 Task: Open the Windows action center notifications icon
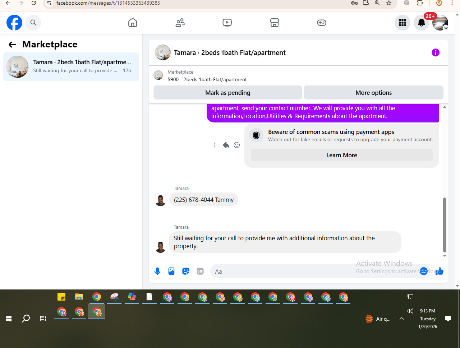tap(448, 319)
